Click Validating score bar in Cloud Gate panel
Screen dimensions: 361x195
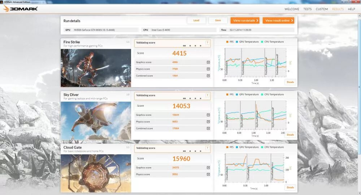tap(173, 149)
